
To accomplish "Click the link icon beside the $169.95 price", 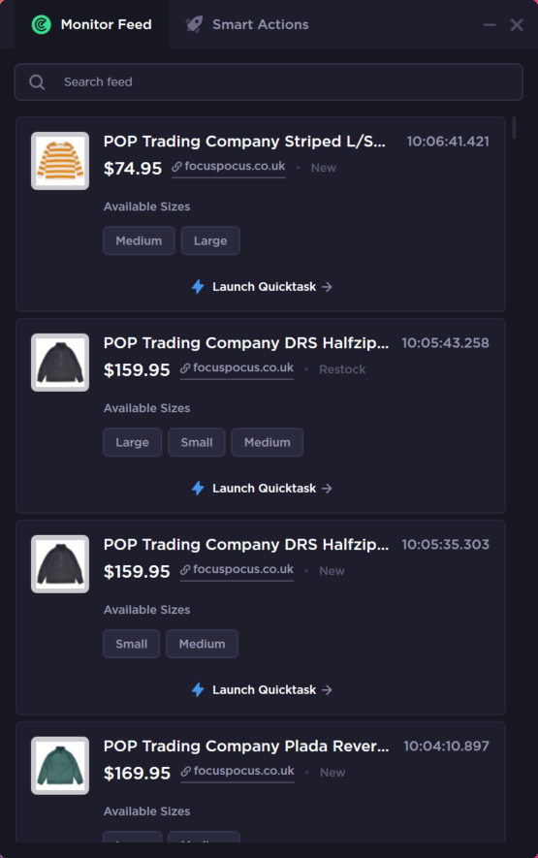I will point(185,771).
